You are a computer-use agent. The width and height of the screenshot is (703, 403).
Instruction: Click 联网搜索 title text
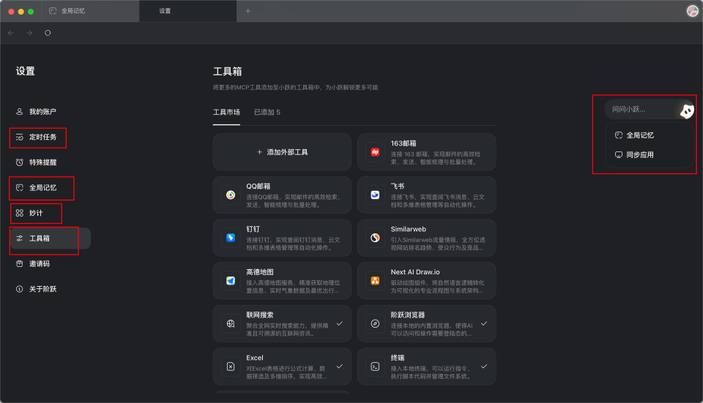[x=259, y=315]
